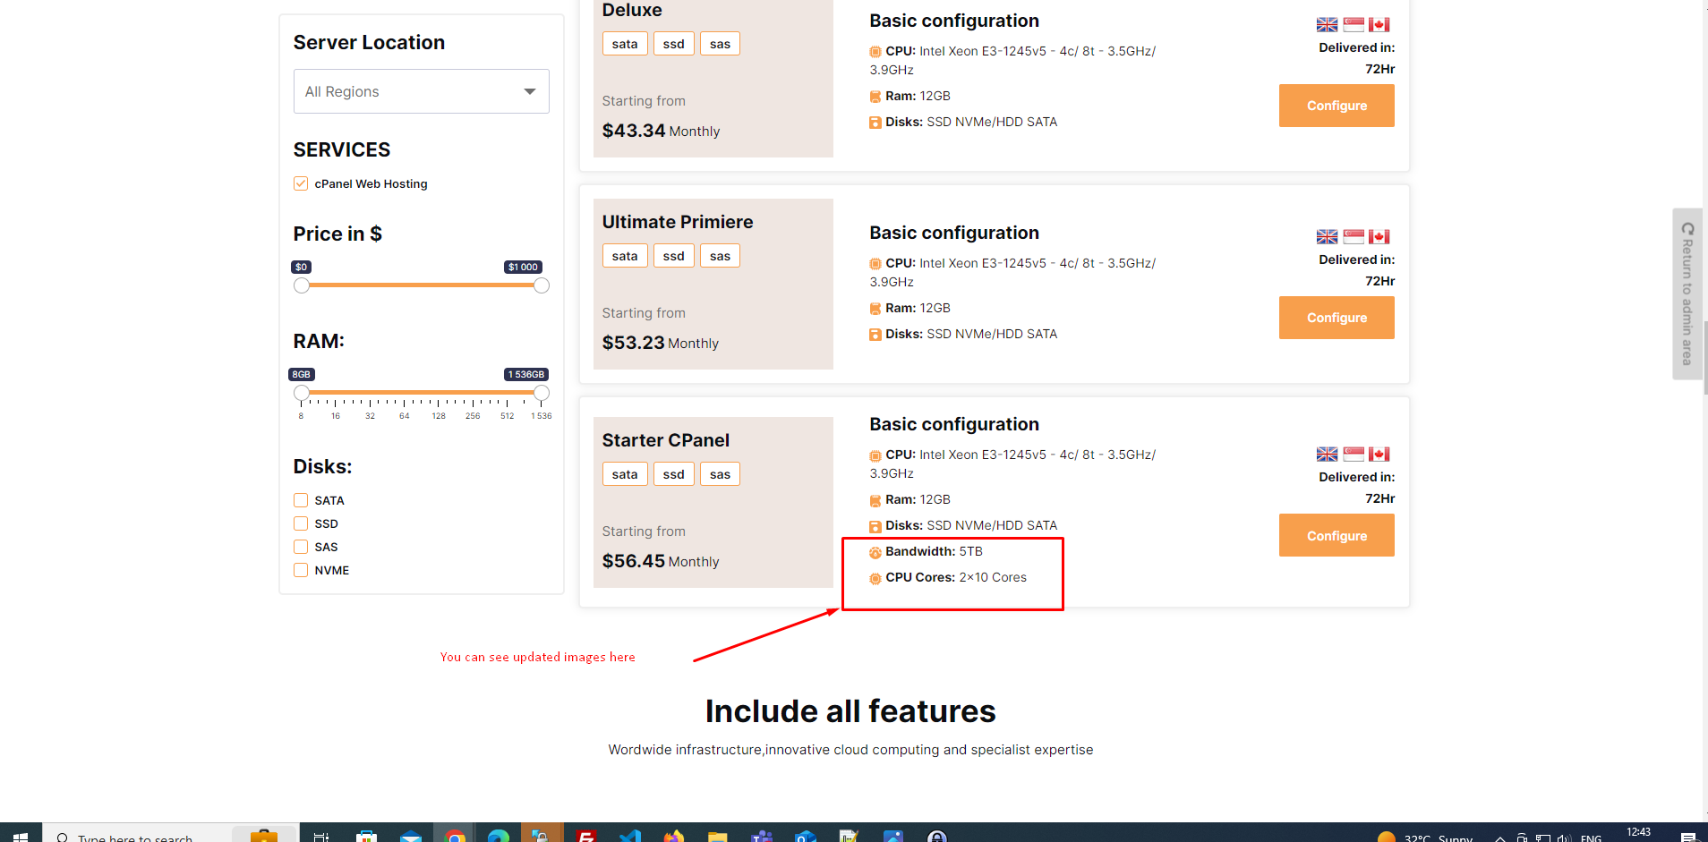The width and height of the screenshot is (1708, 842).
Task: Click Configure for the Starter CPanel plan
Action: point(1336,535)
